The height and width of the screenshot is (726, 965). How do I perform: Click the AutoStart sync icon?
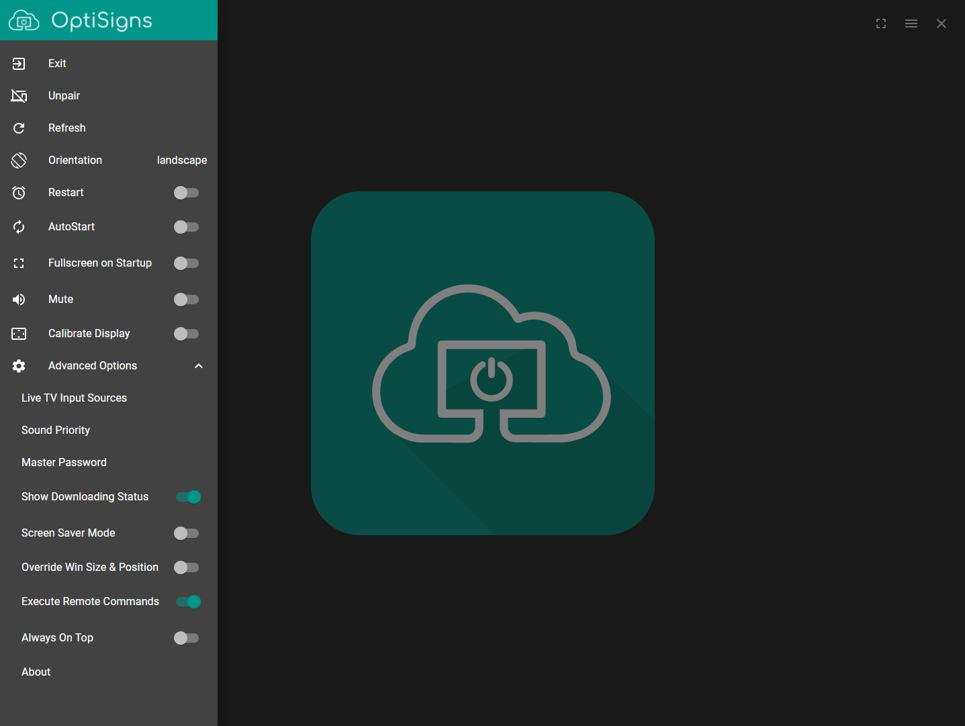click(x=19, y=226)
